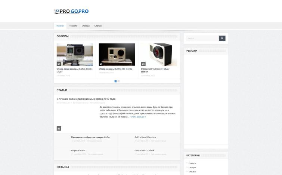Click camera icon on Hero3+ Silver thumbnail
The image size is (282, 175).
tap(143, 64)
